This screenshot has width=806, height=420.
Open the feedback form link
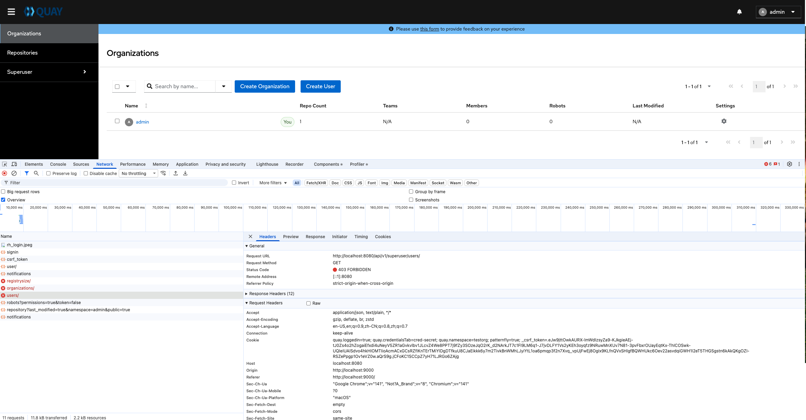[x=429, y=29]
